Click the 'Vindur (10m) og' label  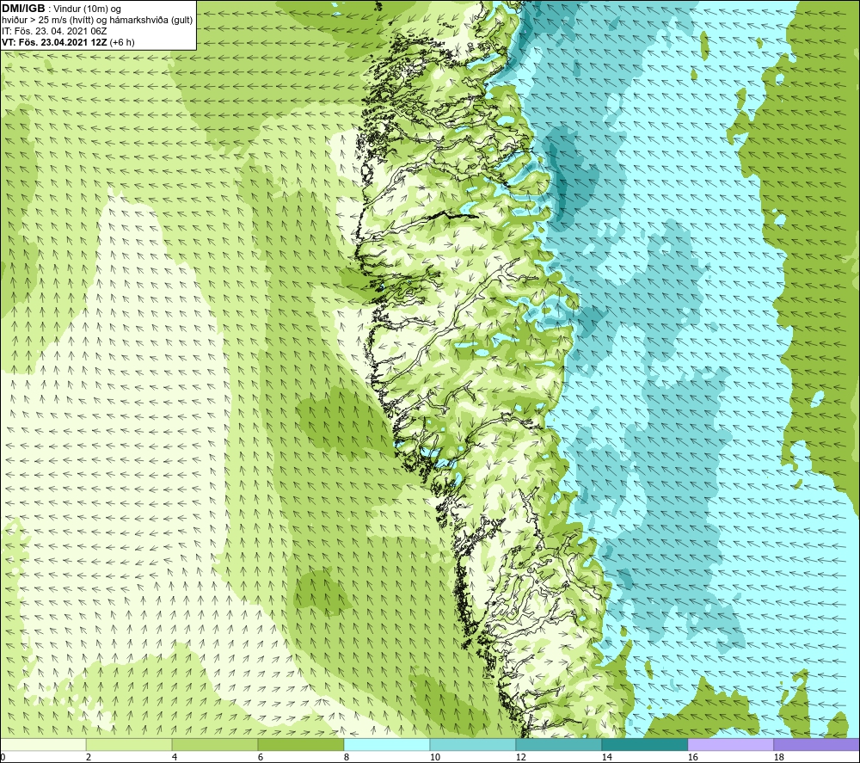click(x=87, y=9)
